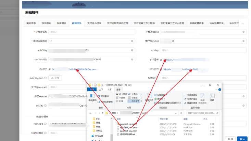
Task: Click the info icon next to aesKey label
Action: [45, 106]
